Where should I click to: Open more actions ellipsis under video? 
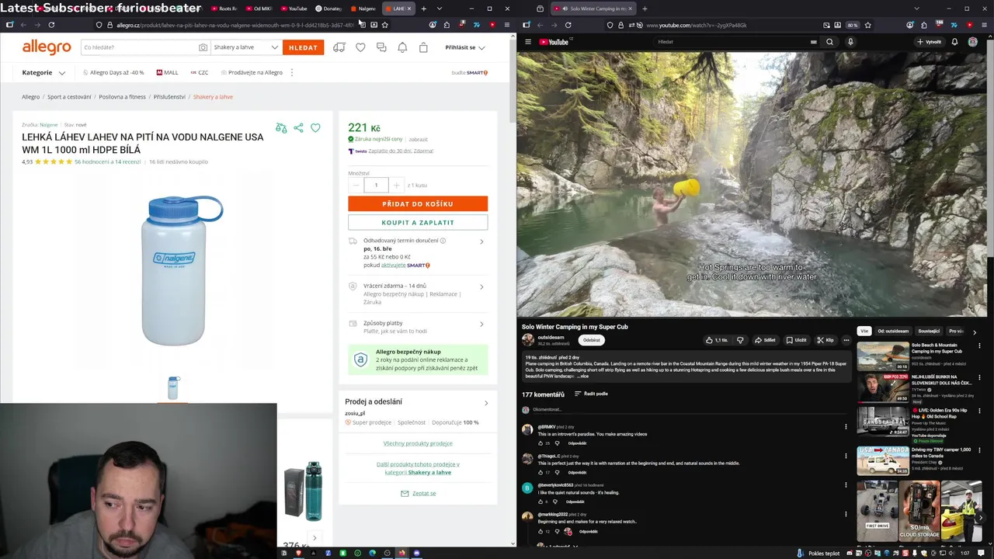coord(846,340)
